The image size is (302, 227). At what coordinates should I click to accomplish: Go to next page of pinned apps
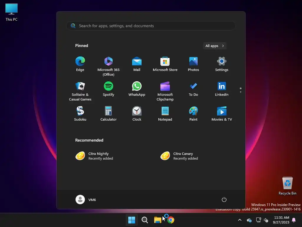241,92
